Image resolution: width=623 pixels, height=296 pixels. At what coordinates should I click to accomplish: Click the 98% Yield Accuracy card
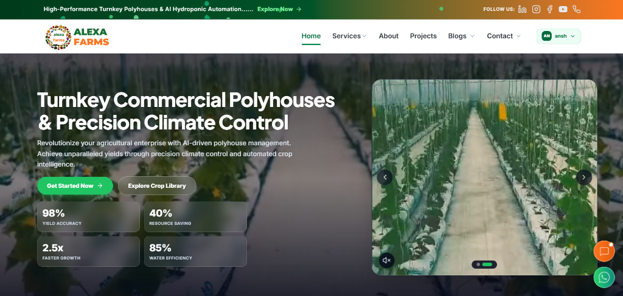coord(89,217)
